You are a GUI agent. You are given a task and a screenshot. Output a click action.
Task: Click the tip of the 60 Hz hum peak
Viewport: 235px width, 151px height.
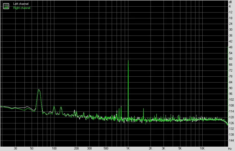(39, 89)
